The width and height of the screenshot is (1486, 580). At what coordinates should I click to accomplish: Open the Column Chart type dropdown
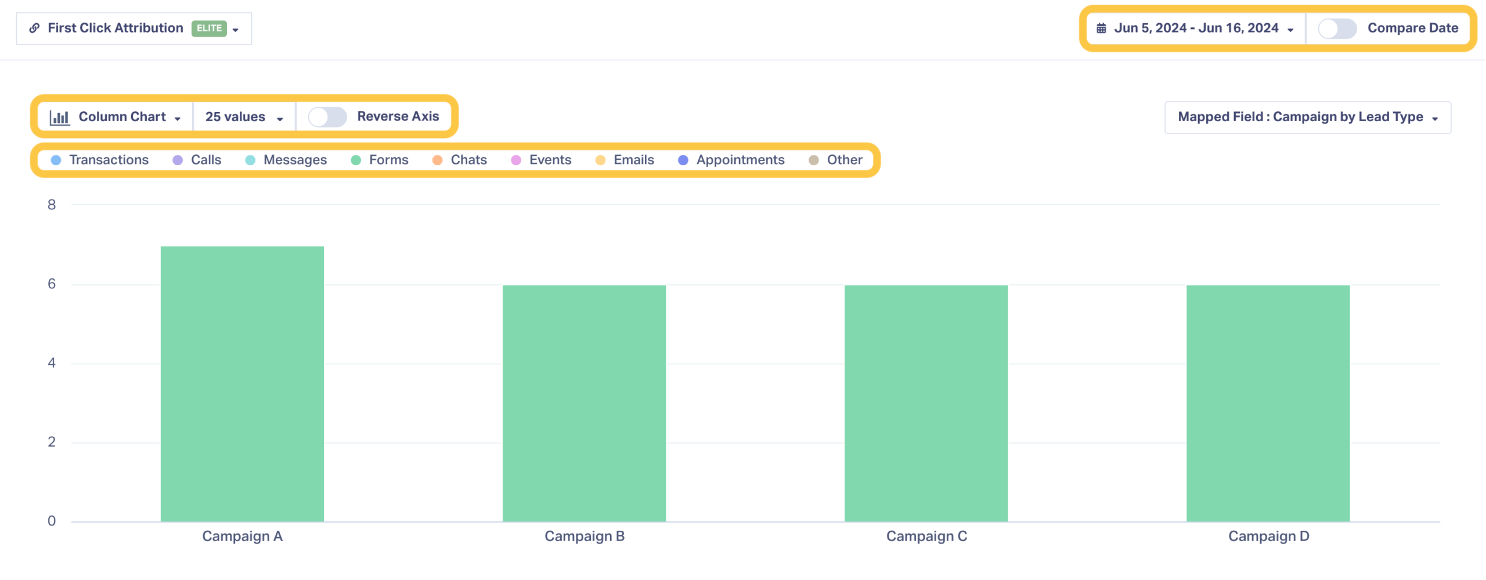pyautogui.click(x=116, y=117)
